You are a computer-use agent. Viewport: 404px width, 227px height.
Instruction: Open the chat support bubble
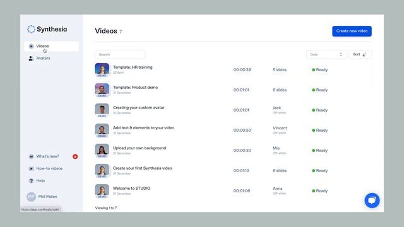(372, 201)
